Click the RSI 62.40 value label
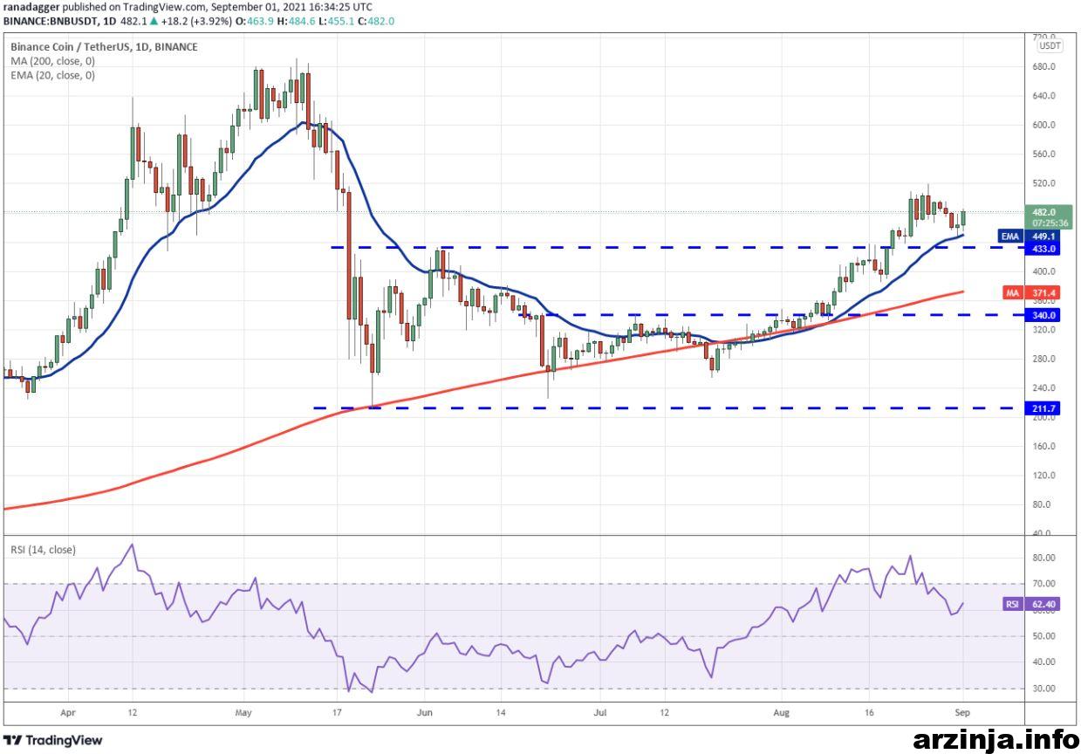Screen dimensions: 1081x754 [x=1030, y=603]
